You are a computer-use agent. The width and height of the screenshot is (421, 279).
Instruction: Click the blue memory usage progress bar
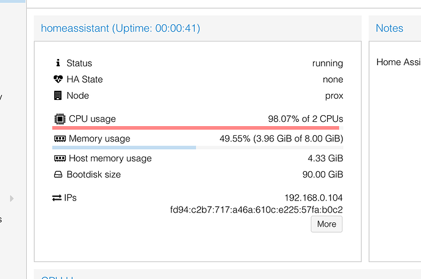click(x=198, y=147)
